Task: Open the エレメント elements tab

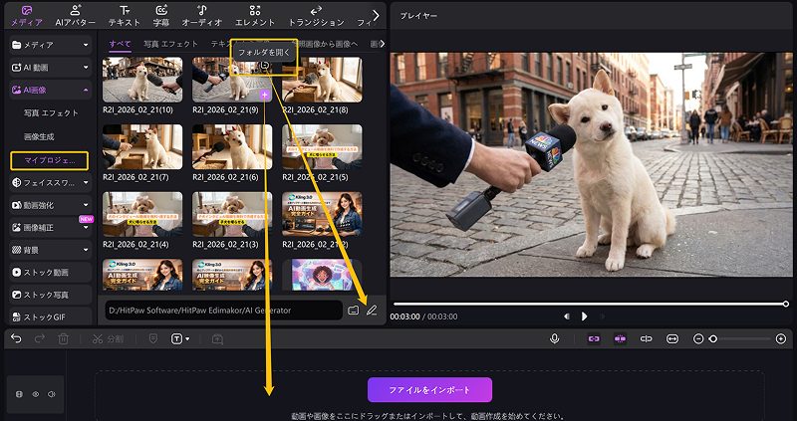Action: [255, 16]
